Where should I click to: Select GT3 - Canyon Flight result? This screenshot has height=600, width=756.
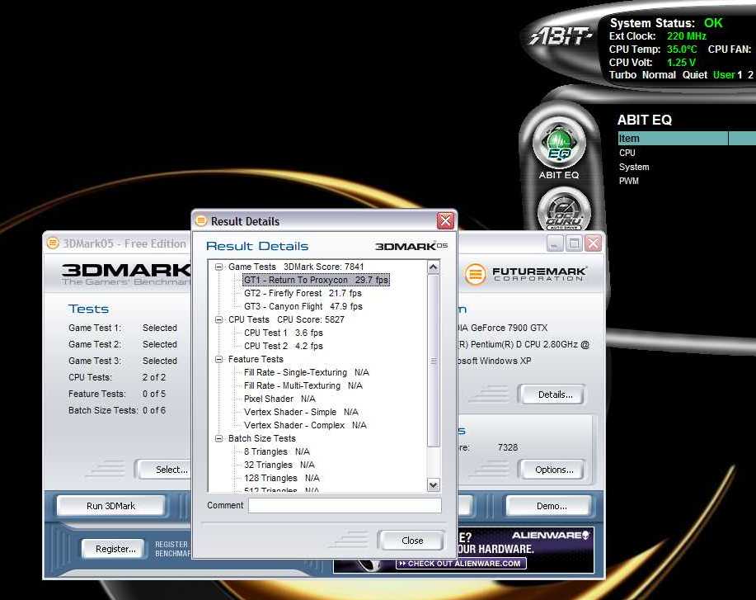[303, 306]
